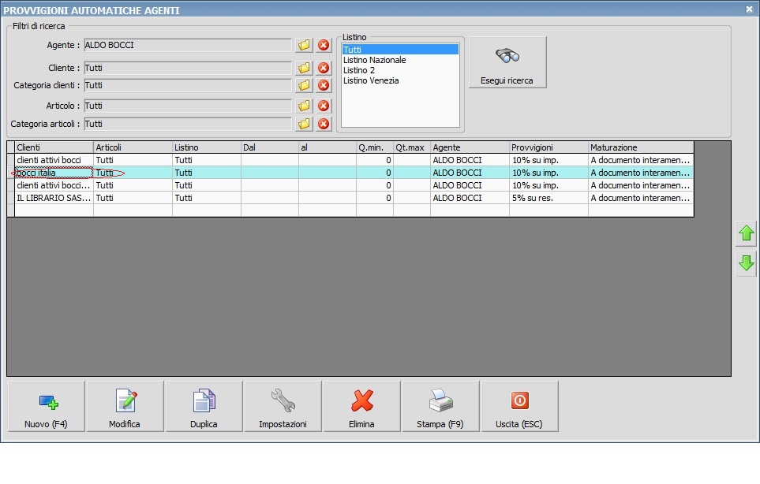Clear the Cliente filter with red X
Viewport: 760px width, 484px height.
324,68
